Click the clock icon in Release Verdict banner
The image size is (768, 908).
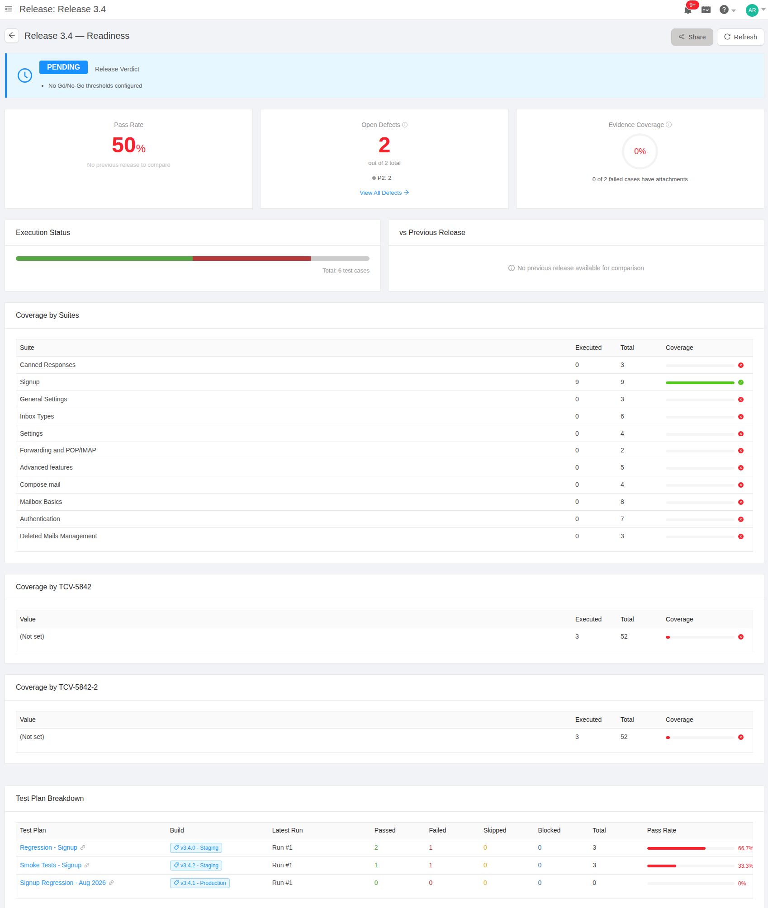point(25,75)
